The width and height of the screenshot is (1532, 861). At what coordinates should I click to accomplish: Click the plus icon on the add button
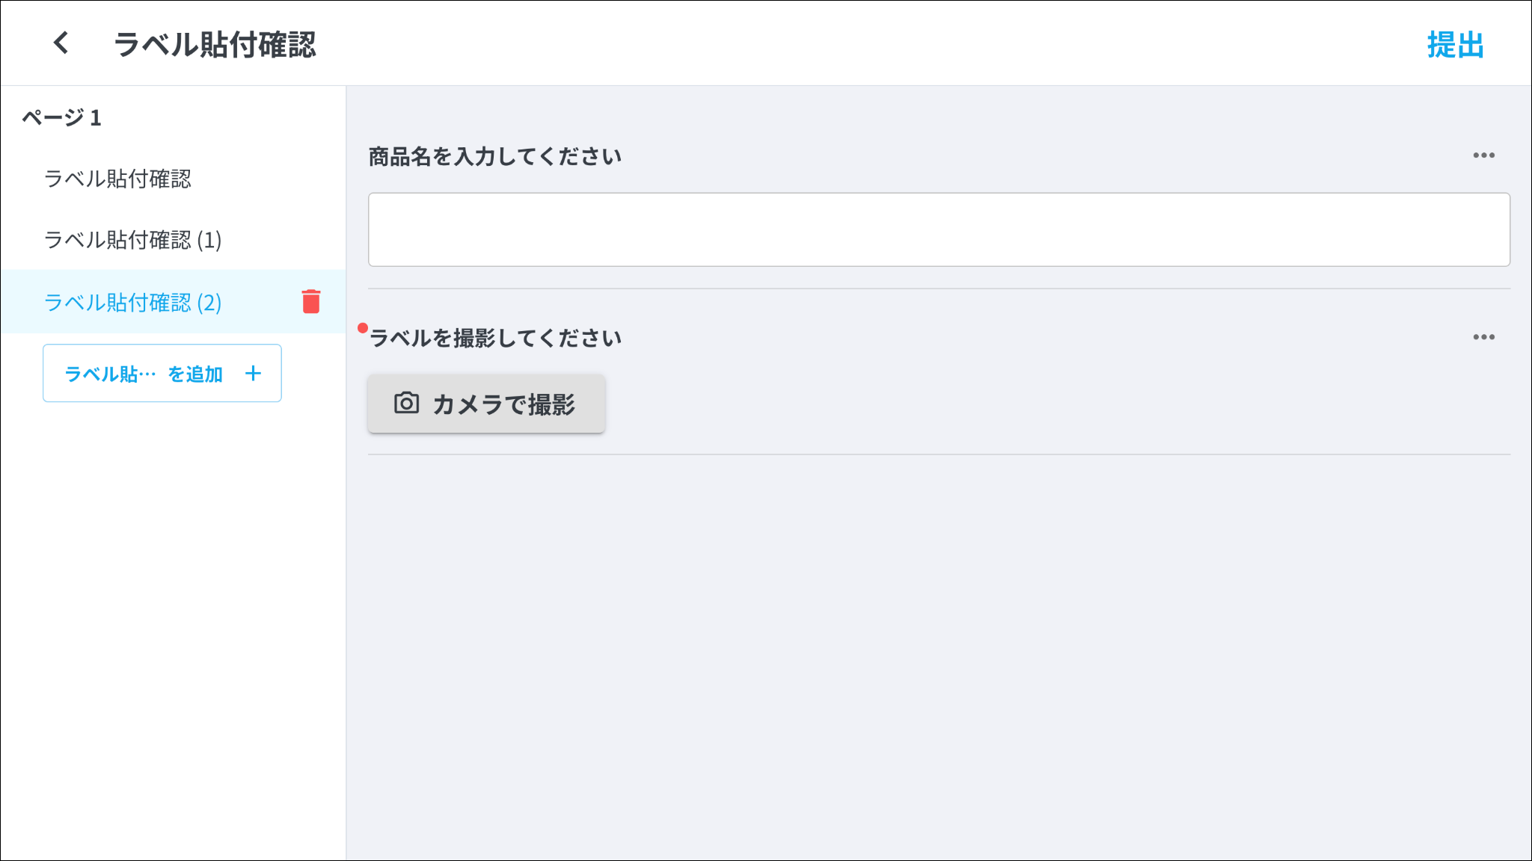point(254,374)
